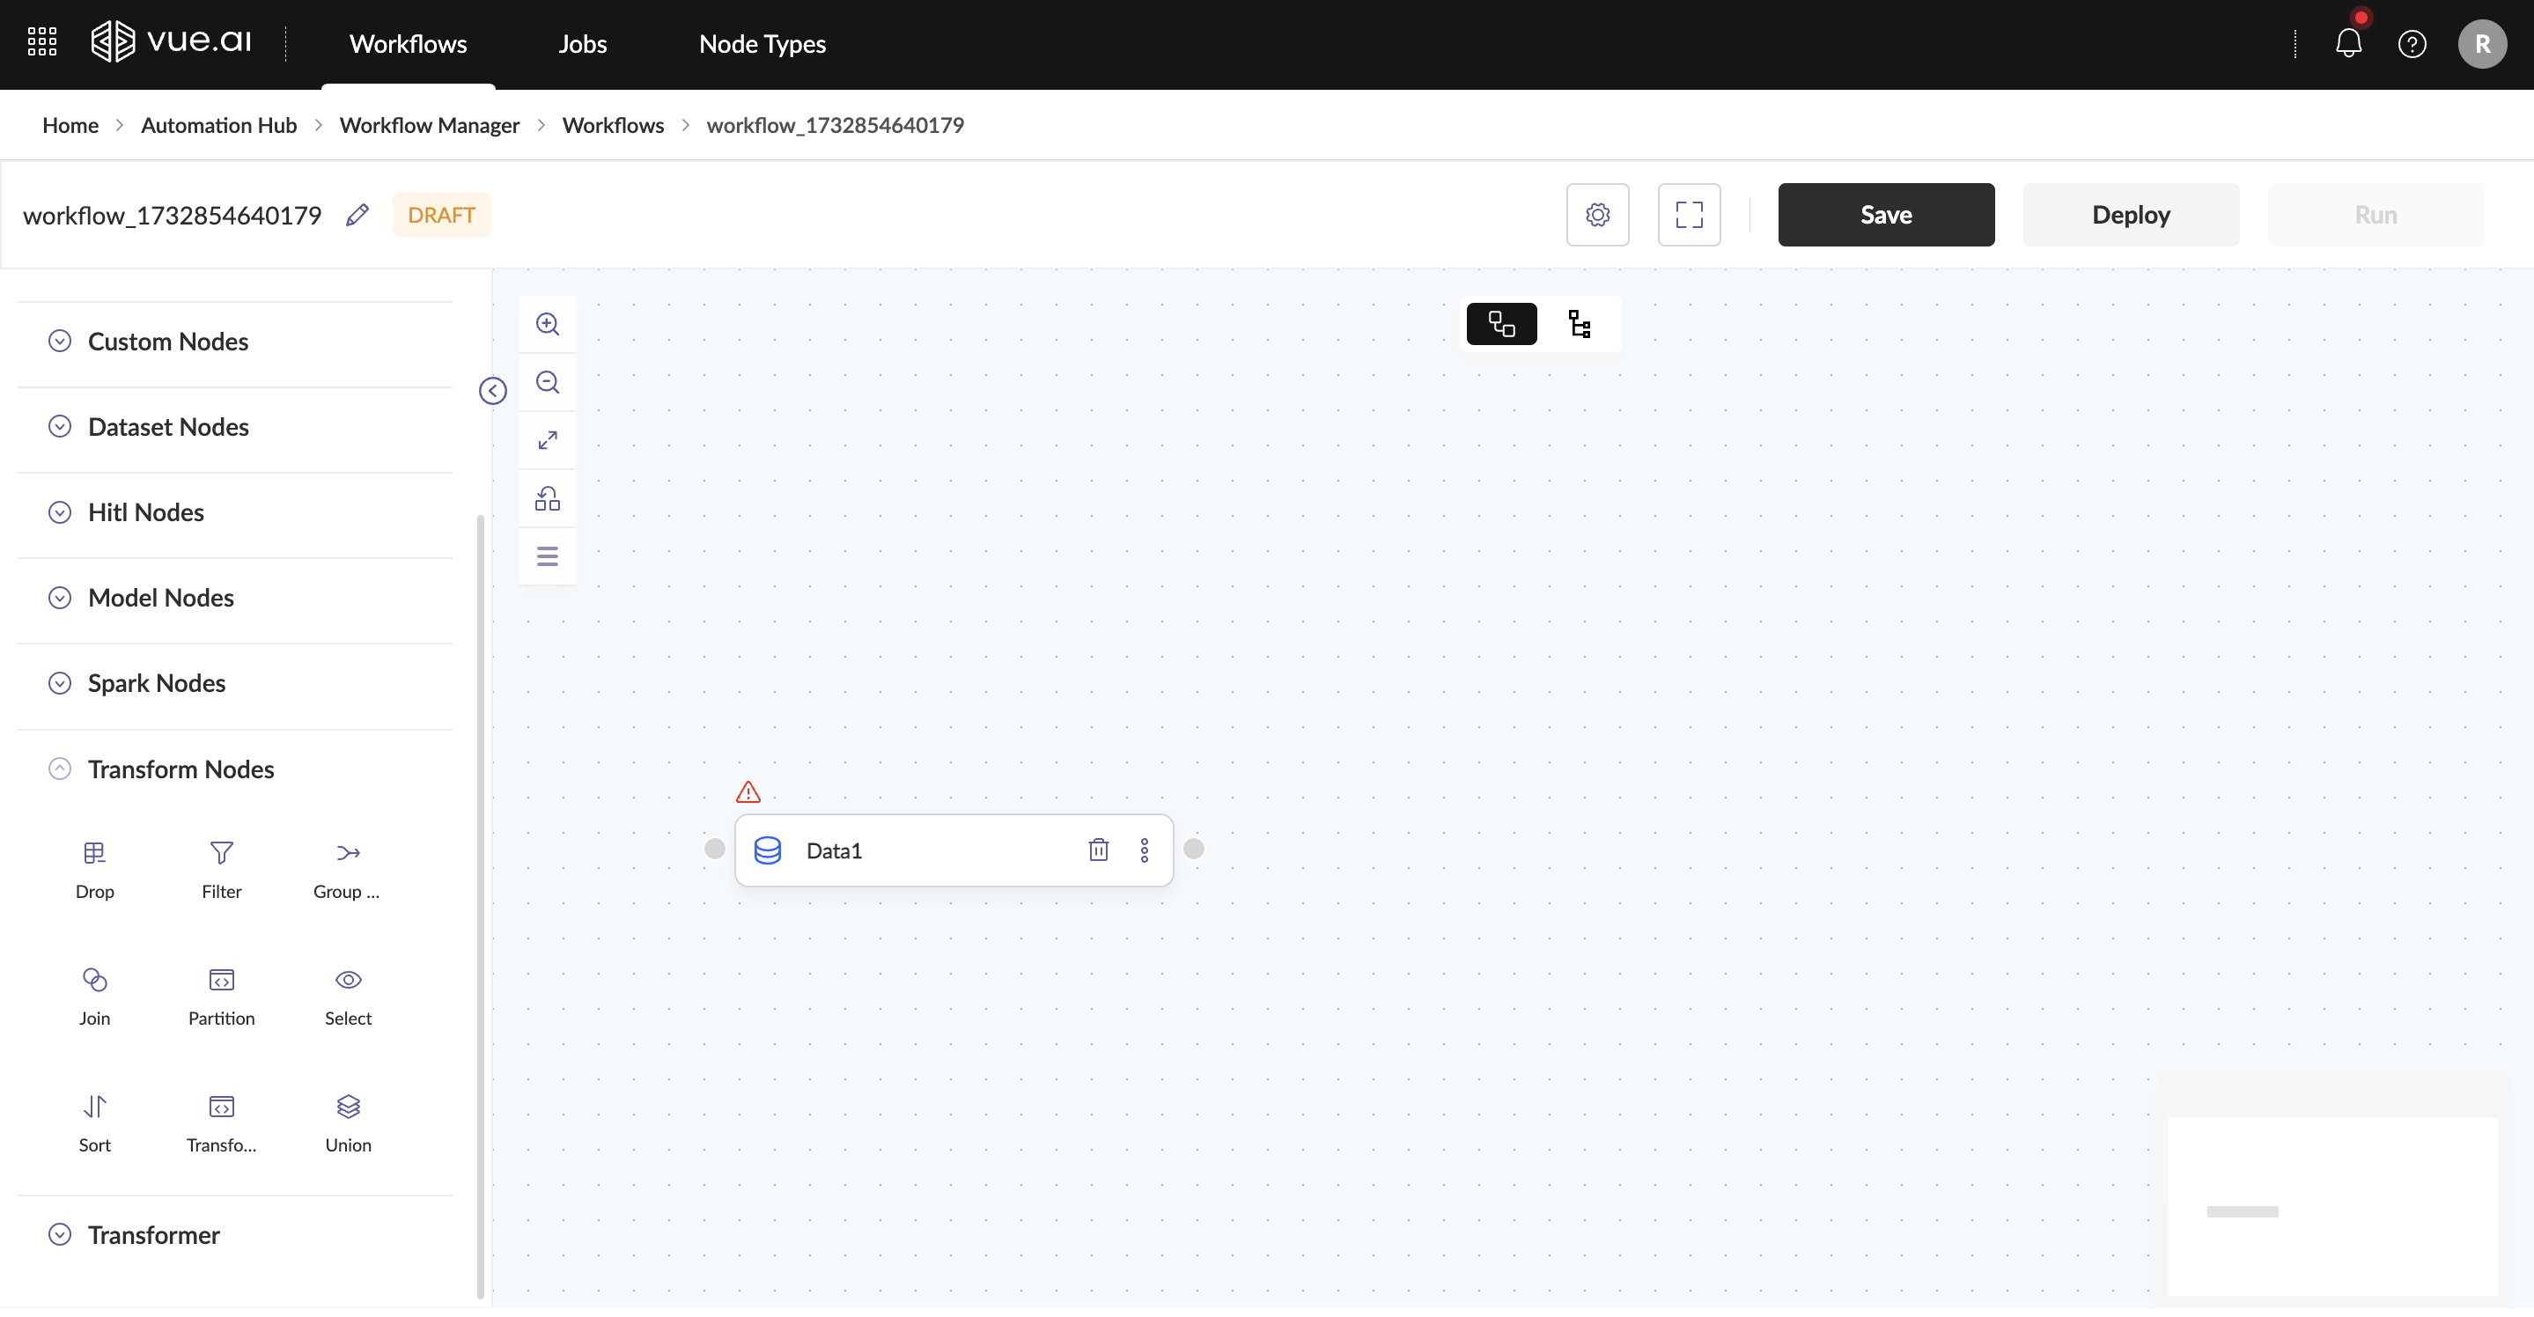The image size is (2534, 1317).
Task: Click the Save button
Action: 1885,215
